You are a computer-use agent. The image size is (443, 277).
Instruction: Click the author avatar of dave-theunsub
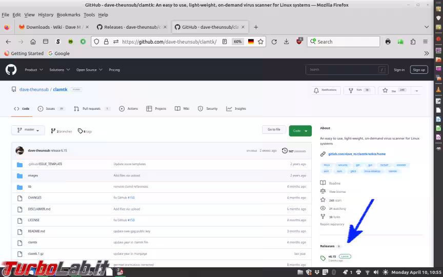pos(19,150)
